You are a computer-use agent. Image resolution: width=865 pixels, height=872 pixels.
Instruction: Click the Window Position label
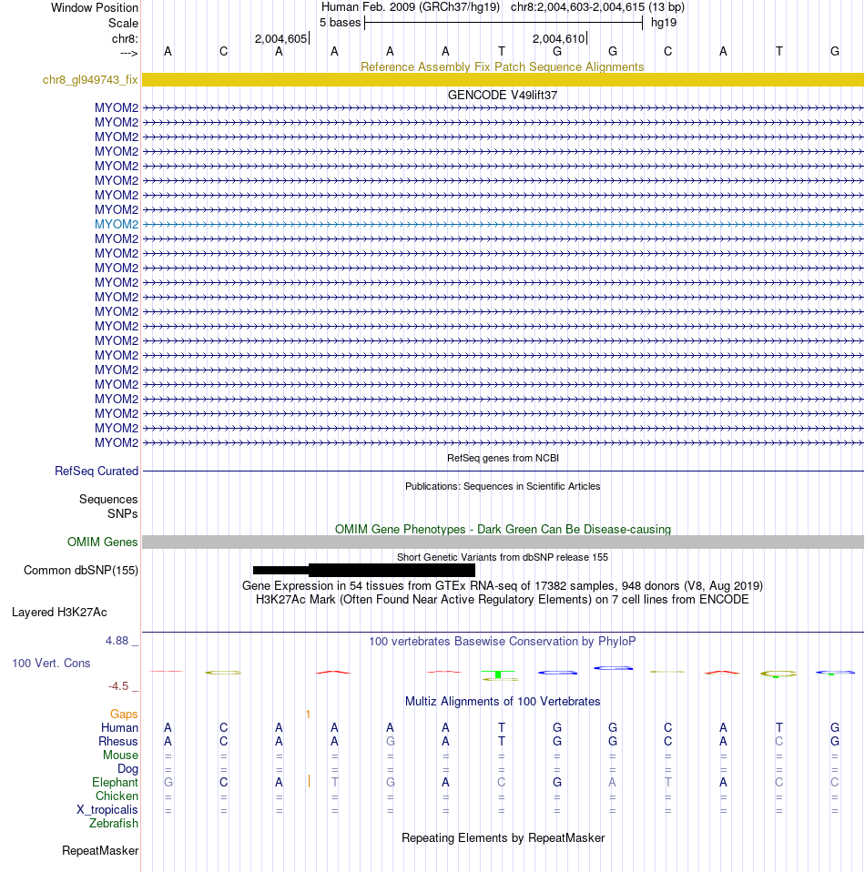95,8
